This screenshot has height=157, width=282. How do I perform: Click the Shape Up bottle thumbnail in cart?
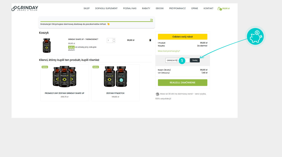point(47,45)
